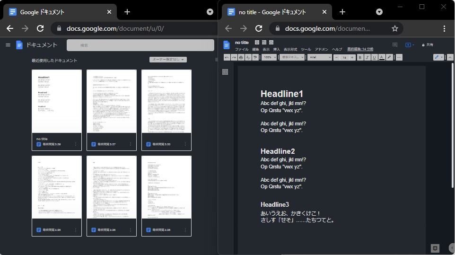
Task: Select the 'no title - Google ドキュメント' tab
Action: (x=277, y=12)
